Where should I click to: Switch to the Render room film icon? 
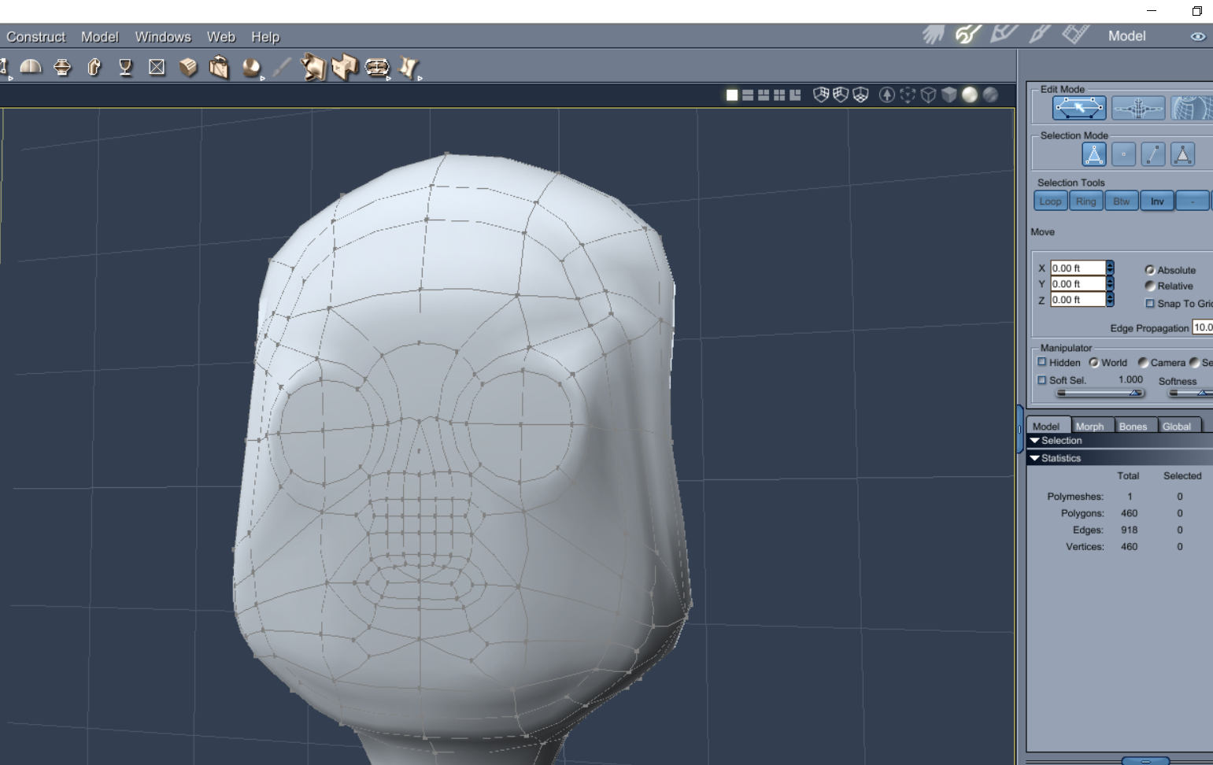1075,34
